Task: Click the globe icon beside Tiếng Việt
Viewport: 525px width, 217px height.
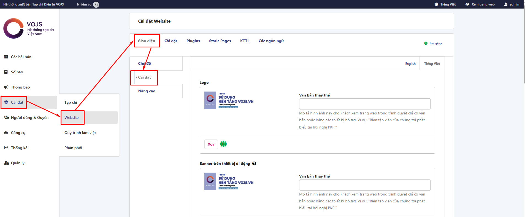Action: pyautogui.click(x=436, y=4)
